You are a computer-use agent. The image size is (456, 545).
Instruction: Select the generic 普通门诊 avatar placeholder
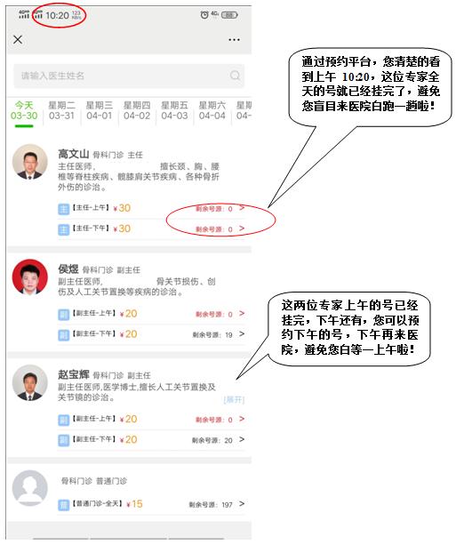pyautogui.click(x=30, y=488)
